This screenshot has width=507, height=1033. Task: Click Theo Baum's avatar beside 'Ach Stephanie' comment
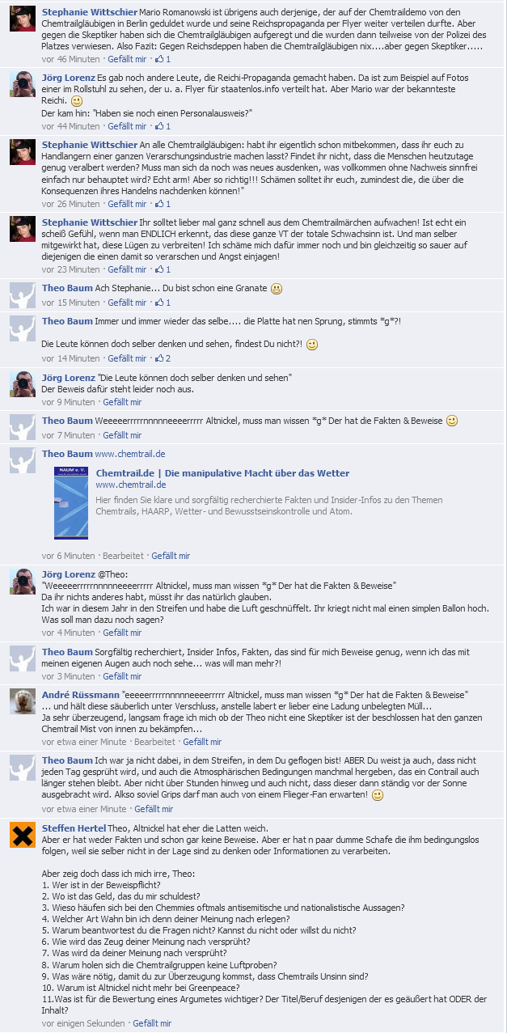click(x=22, y=295)
